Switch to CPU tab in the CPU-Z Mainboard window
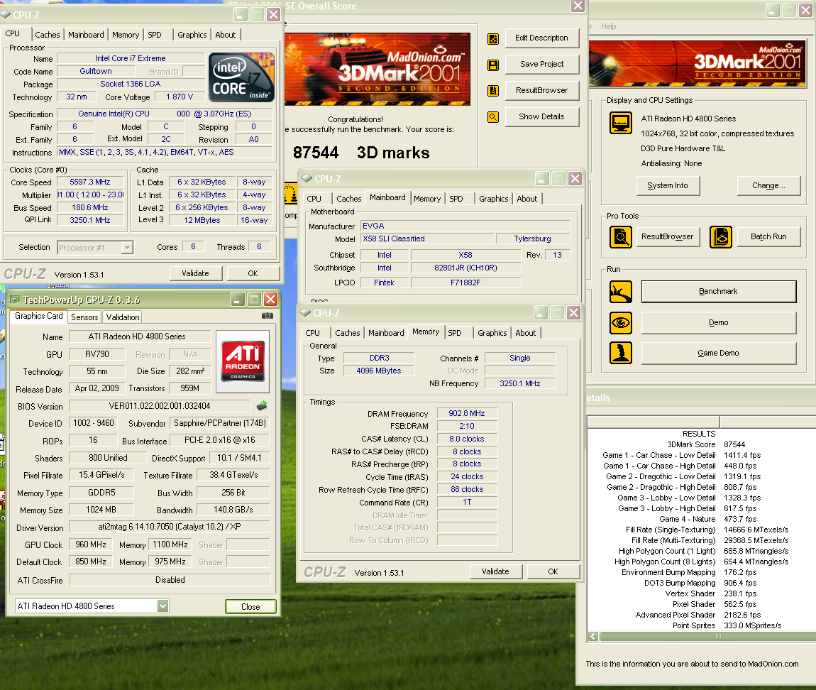This screenshot has height=690, width=816. click(314, 199)
